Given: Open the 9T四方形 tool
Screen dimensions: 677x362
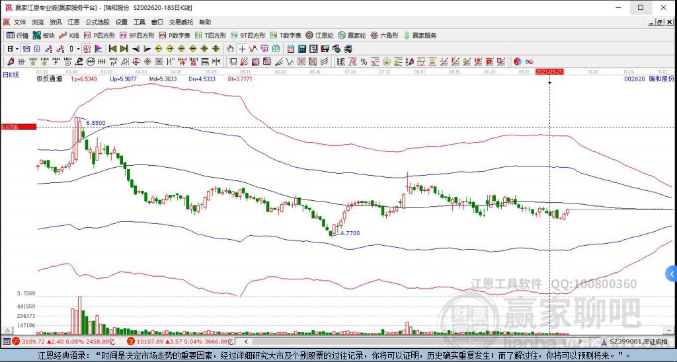Looking at the screenshot, I should click(x=248, y=36).
